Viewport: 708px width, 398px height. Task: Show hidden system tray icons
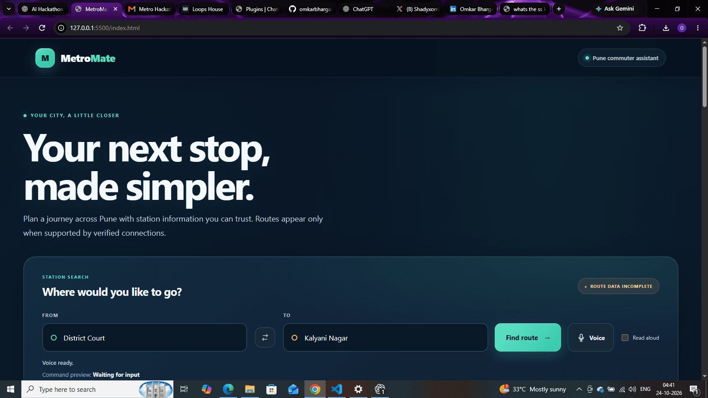point(579,389)
